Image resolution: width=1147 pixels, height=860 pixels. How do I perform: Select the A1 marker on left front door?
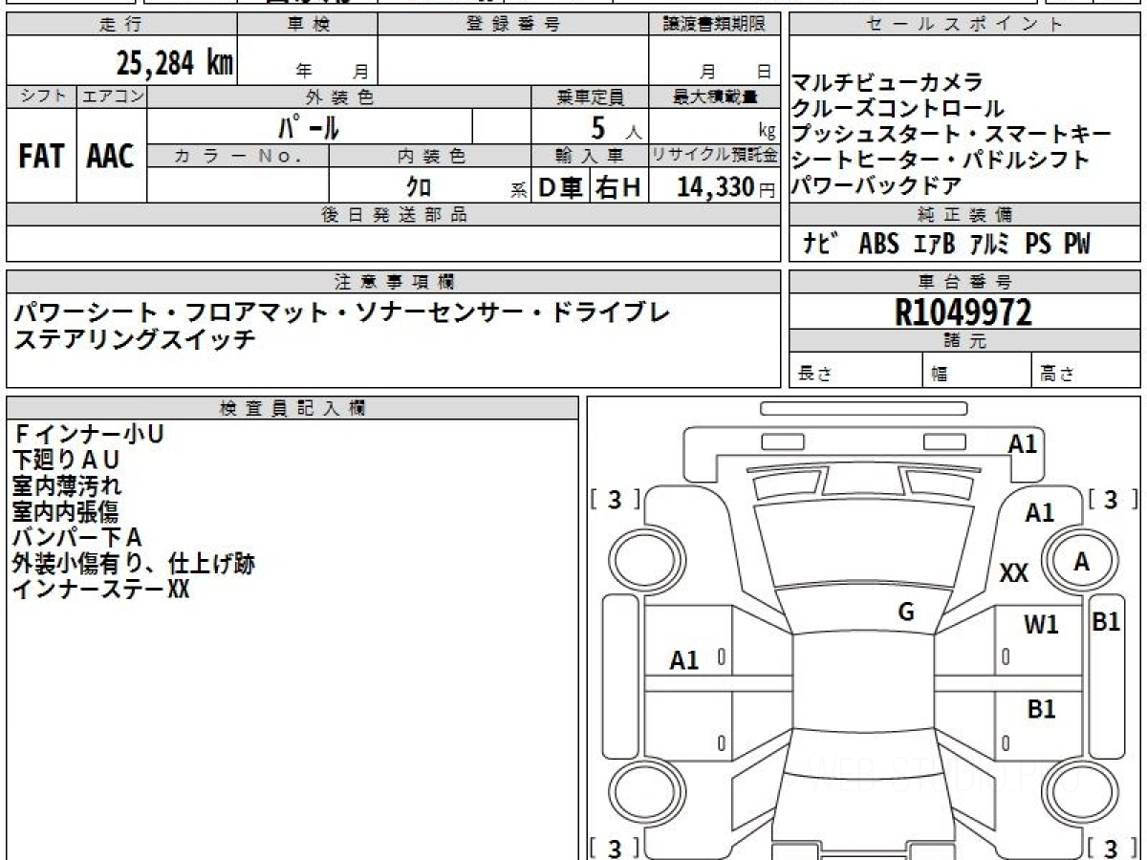684,659
